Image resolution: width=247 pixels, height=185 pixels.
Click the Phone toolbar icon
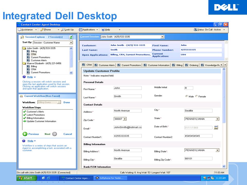pyautogui.click(x=42, y=30)
